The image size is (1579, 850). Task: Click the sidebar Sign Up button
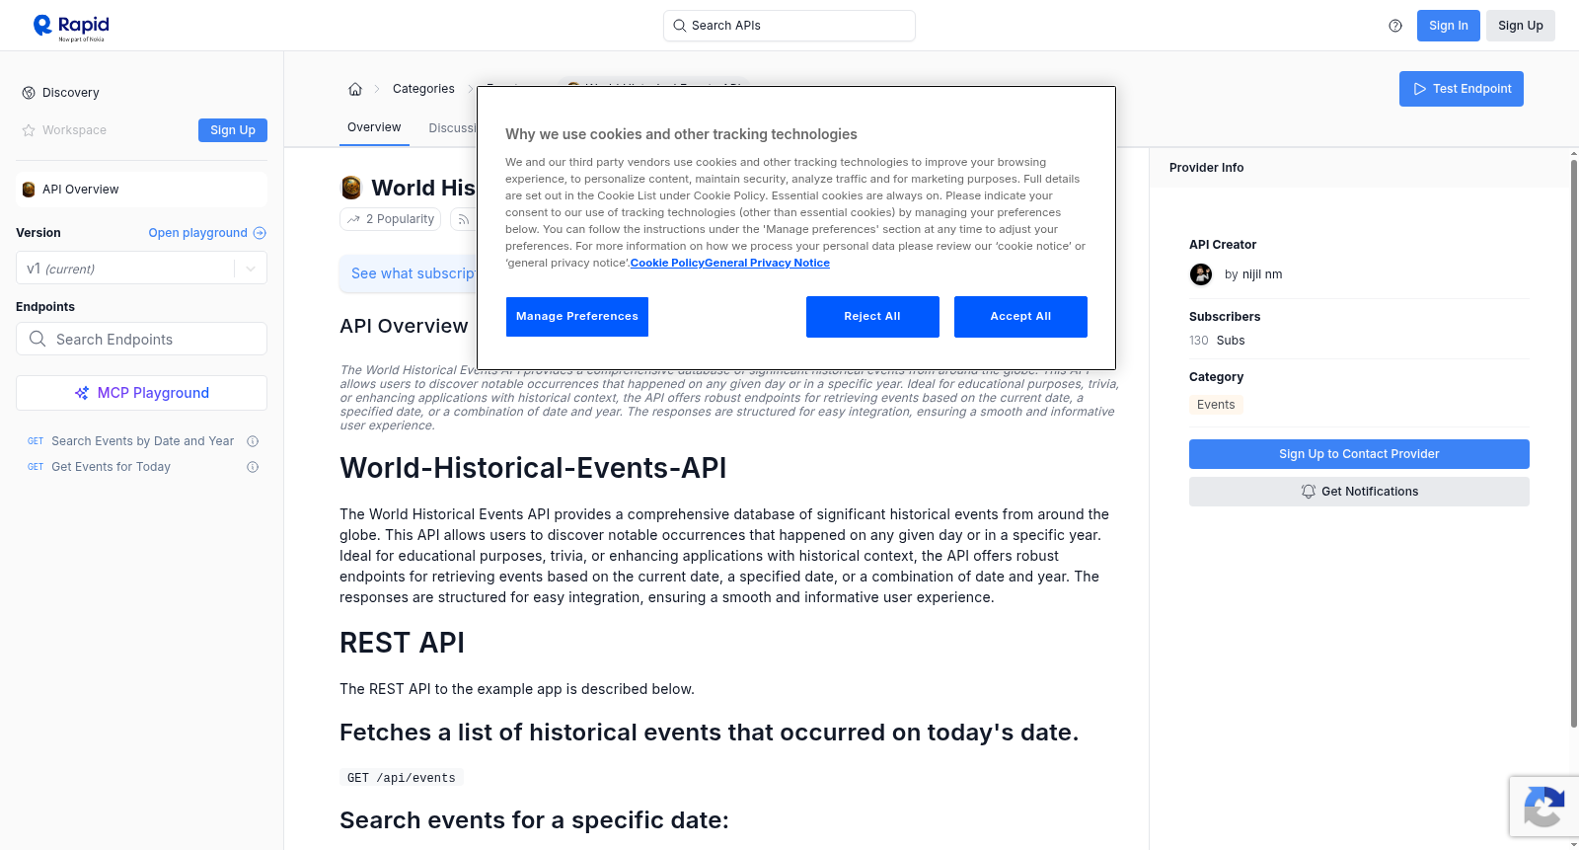point(233,130)
